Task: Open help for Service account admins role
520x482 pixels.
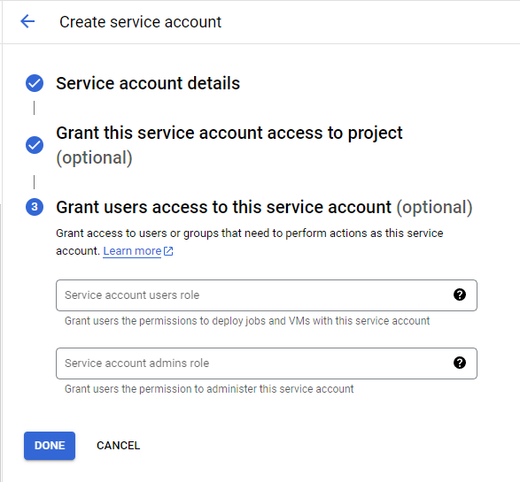Action: click(x=460, y=363)
